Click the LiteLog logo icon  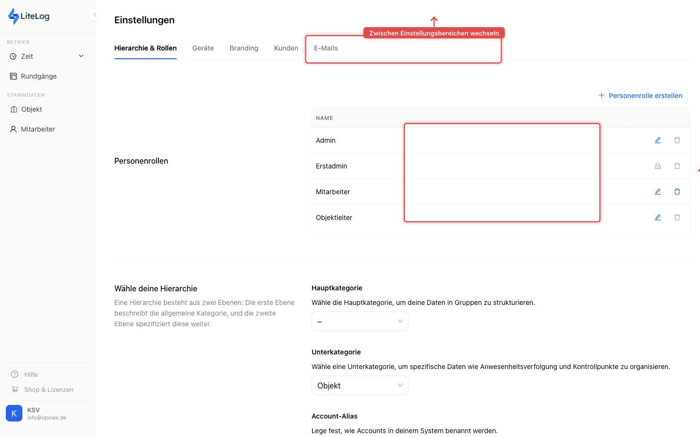14,16
